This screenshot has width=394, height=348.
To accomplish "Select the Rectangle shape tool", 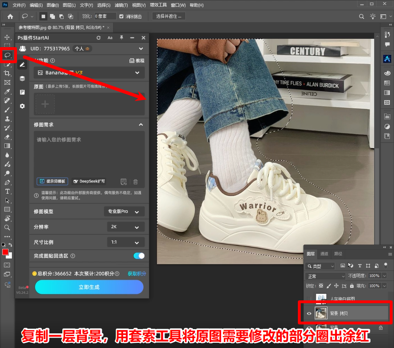I will tap(7, 209).
